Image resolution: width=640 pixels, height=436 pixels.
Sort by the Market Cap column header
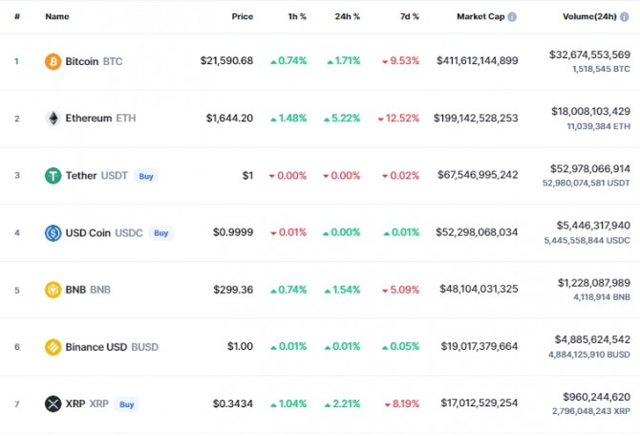480,16
